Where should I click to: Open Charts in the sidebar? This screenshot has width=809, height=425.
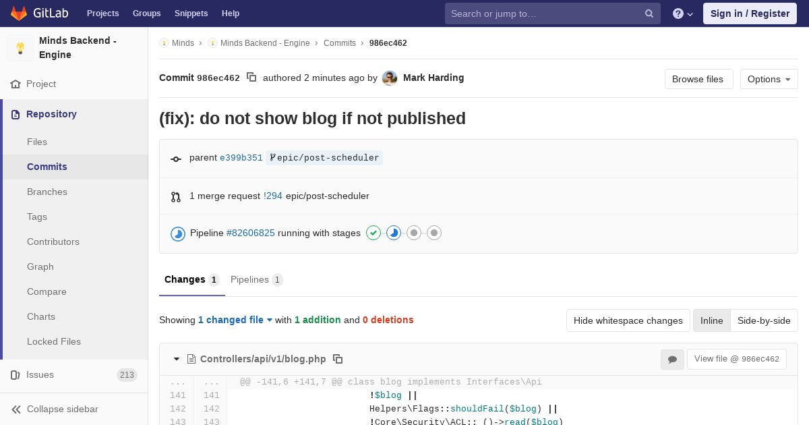click(x=41, y=316)
